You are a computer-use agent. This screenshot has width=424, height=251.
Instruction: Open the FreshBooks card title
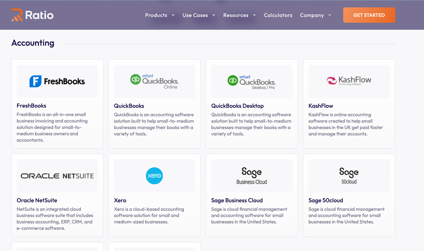[x=31, y=106]
